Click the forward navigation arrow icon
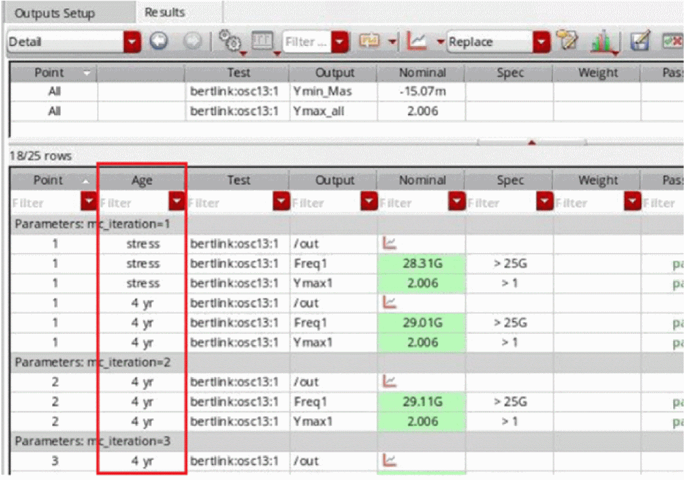 click(192, 42)
